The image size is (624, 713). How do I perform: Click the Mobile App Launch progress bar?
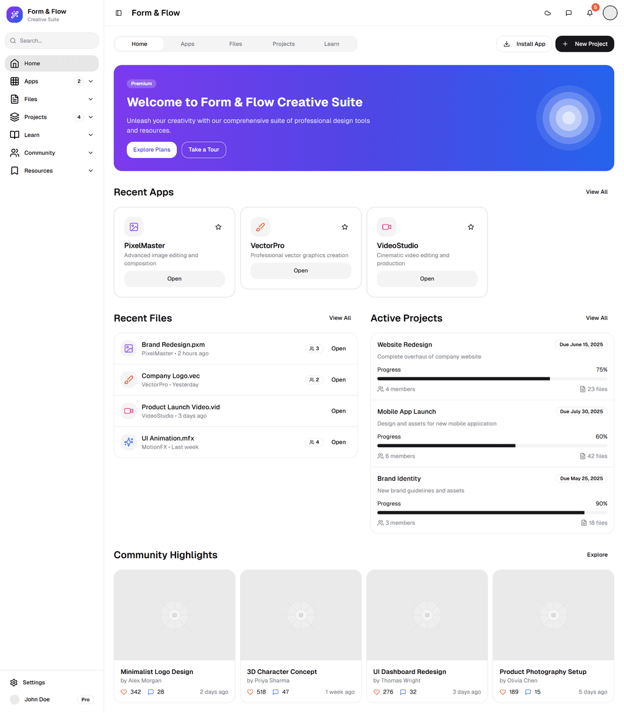click(492, 445)
